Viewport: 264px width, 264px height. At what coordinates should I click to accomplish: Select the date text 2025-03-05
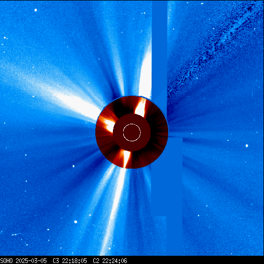coord(31,261)
